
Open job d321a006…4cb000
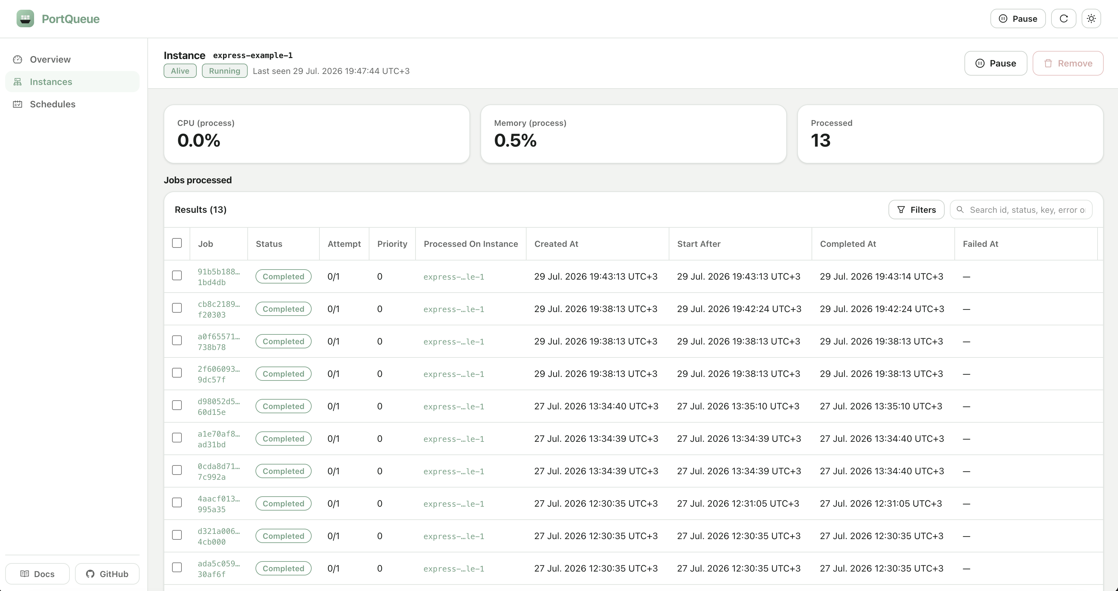[x=219, y=537]
